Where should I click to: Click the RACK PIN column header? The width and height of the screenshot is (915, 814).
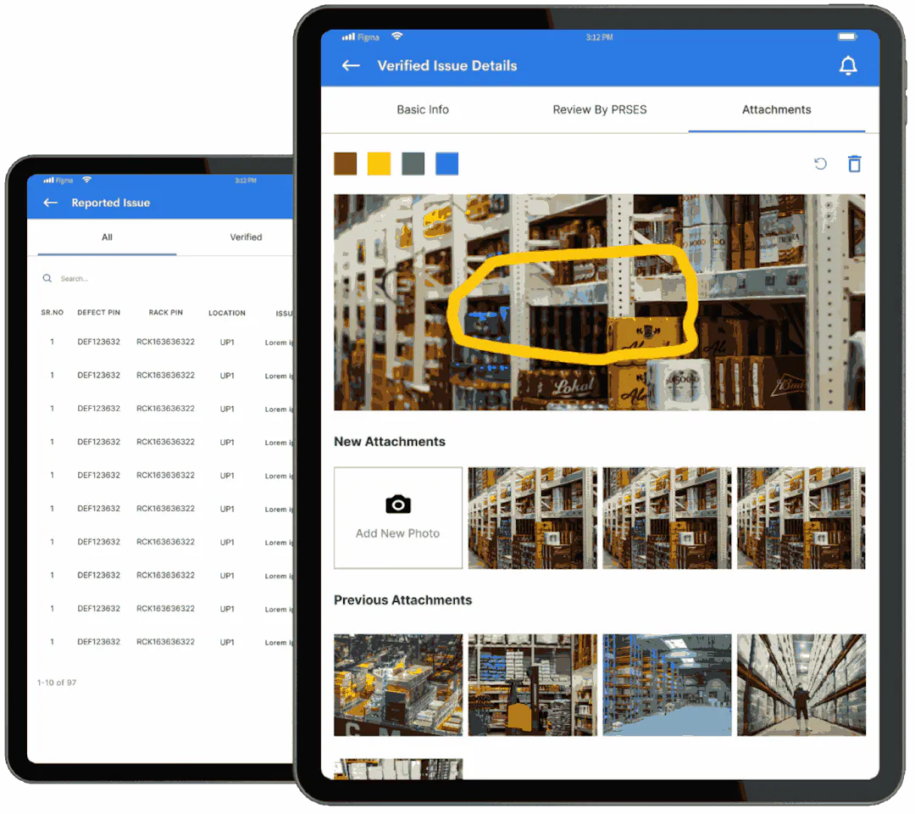[x=165, y=313]
